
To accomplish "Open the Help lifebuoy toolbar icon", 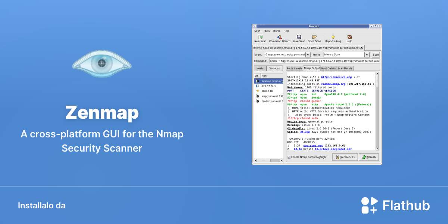I will coord(349,37).
